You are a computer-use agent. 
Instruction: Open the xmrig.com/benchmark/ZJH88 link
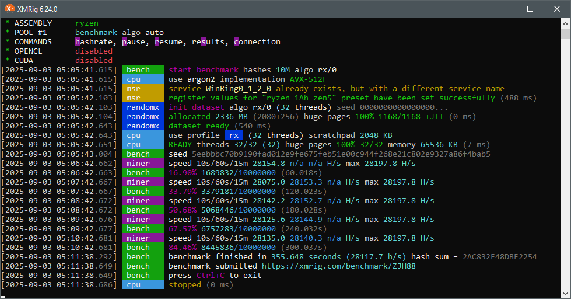[x=339, y=266]
